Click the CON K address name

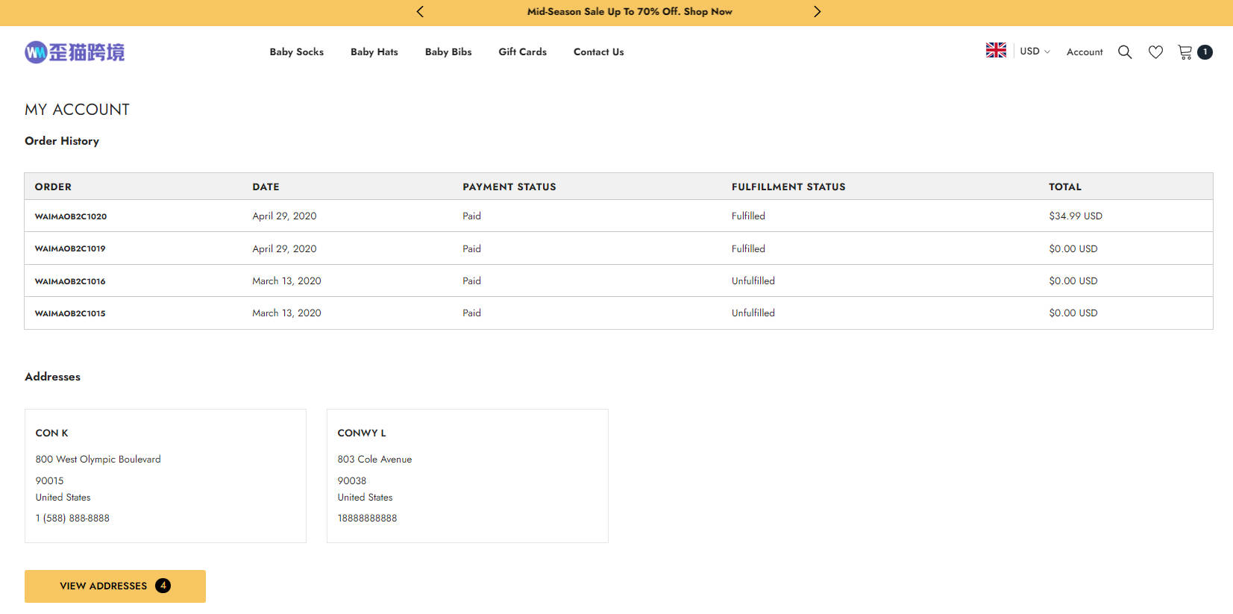51,433
